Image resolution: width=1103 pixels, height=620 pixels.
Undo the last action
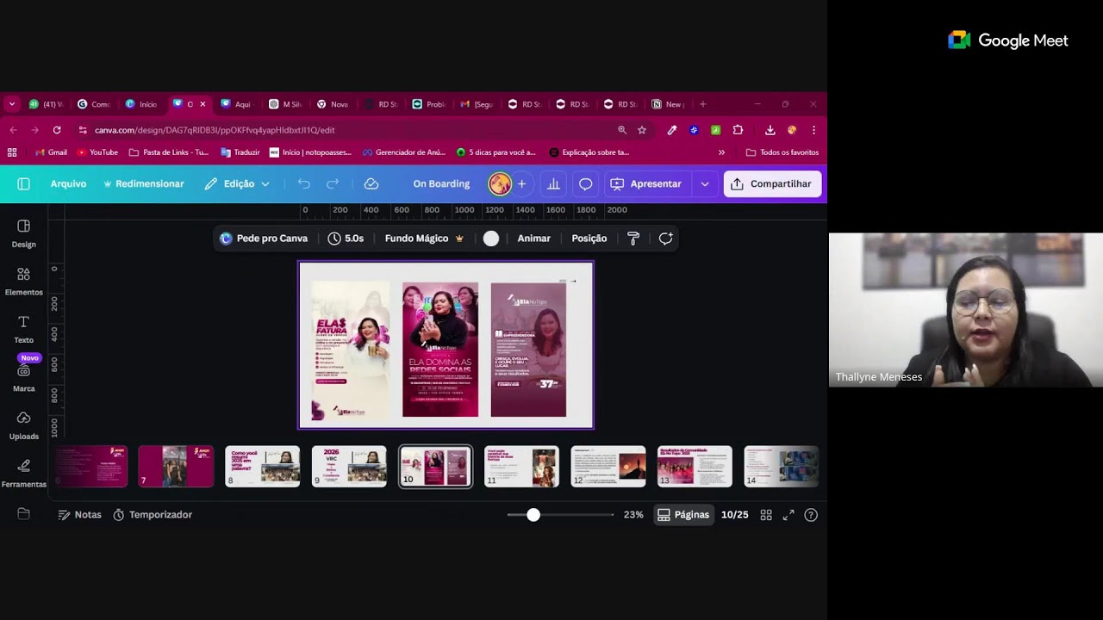(303, 183)
